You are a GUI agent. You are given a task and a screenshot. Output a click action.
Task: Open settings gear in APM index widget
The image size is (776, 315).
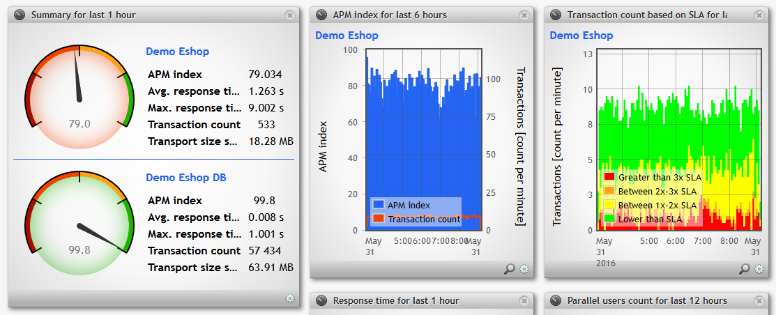click(x=524, y=269)
